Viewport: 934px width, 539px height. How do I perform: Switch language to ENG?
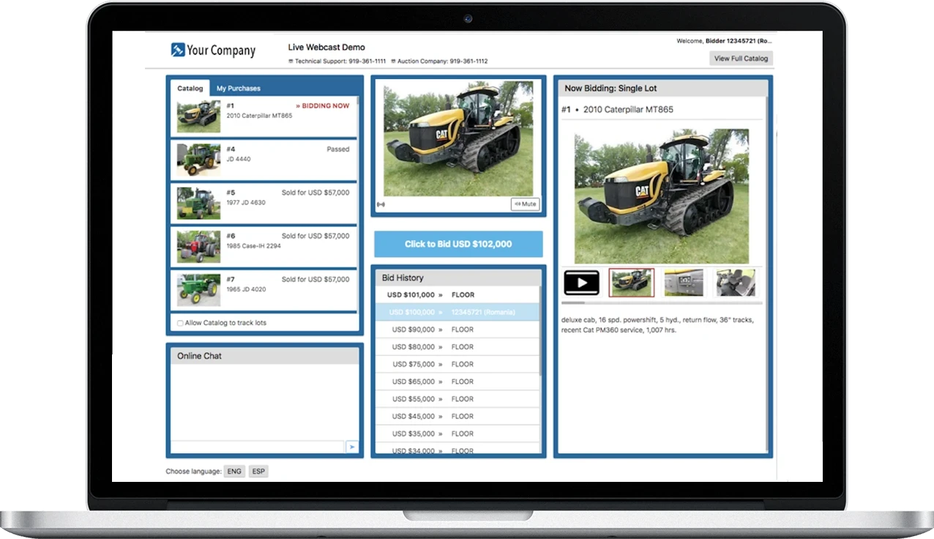234,472
